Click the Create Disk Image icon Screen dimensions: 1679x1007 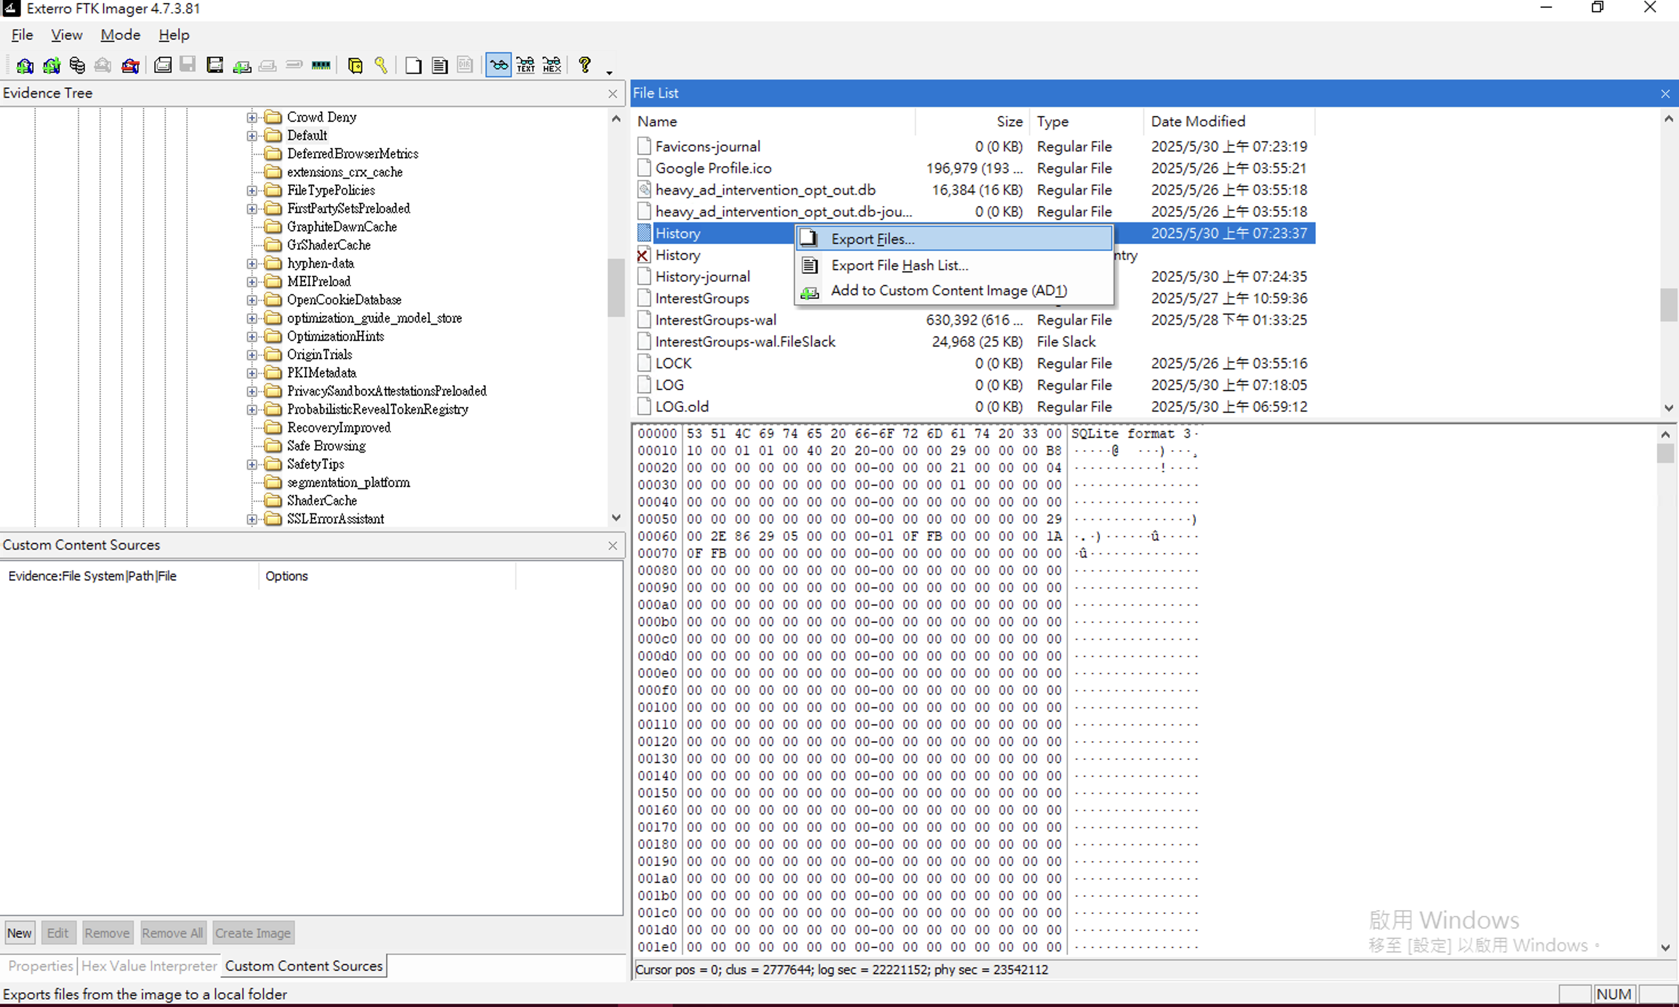163,66
